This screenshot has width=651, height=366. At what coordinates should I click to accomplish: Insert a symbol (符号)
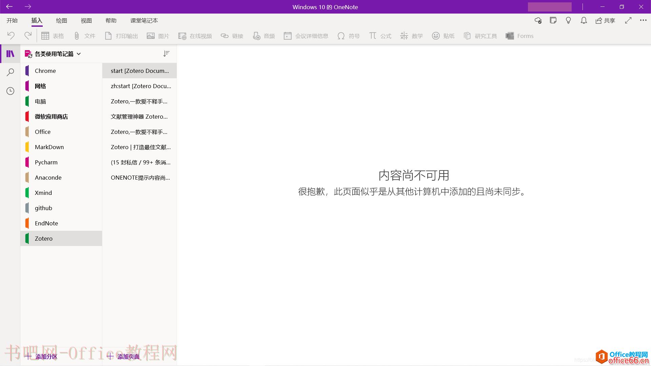[349, 36]
